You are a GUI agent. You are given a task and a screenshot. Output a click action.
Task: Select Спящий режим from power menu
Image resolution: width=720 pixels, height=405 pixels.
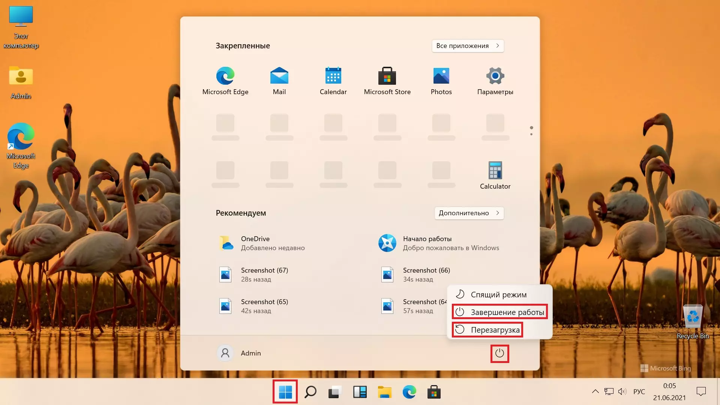[x=498, y=295]
